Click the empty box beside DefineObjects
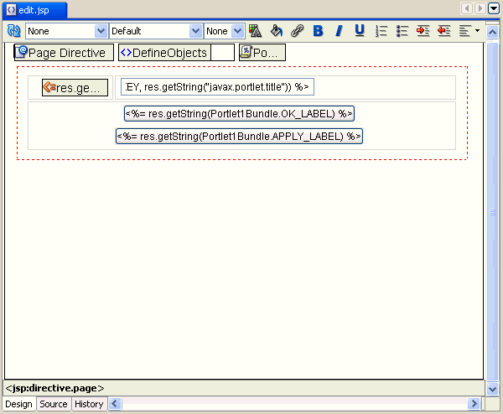This screenshot has height=414, width=503. tap(222, 52)
